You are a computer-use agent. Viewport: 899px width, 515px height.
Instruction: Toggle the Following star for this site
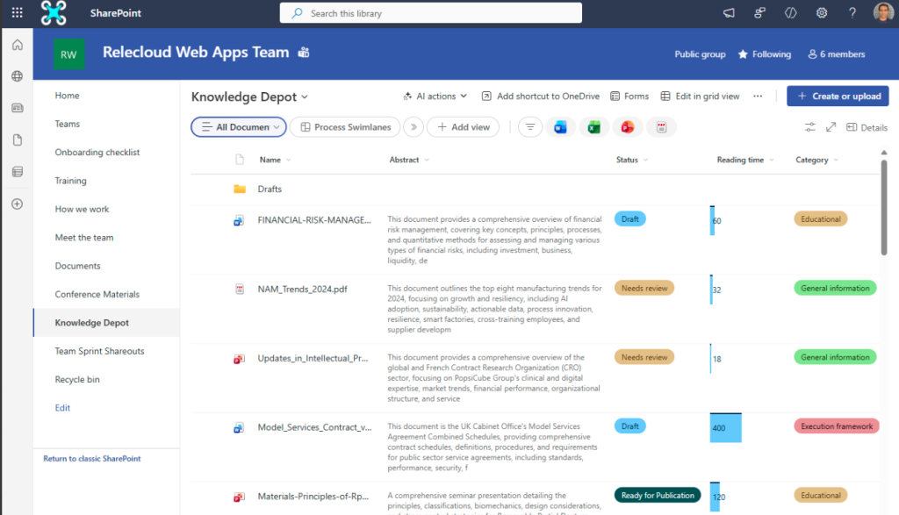(x=764, y=54)
